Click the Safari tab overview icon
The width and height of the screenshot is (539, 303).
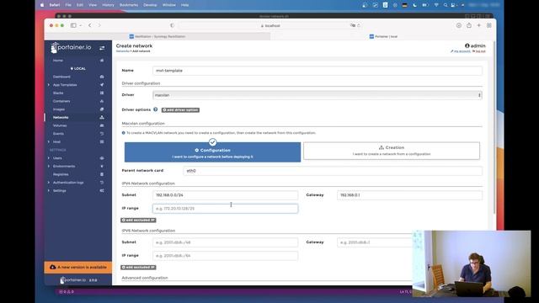tap(488, 25)
